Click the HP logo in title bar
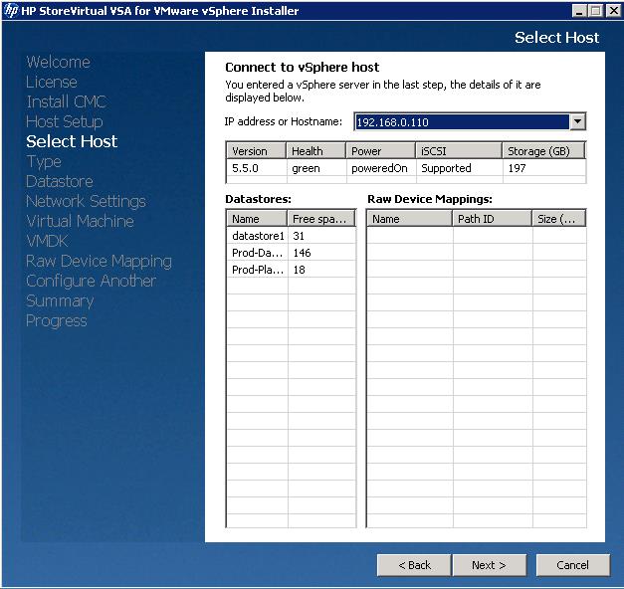Viewport: 624px width, 589px height. 11,10
